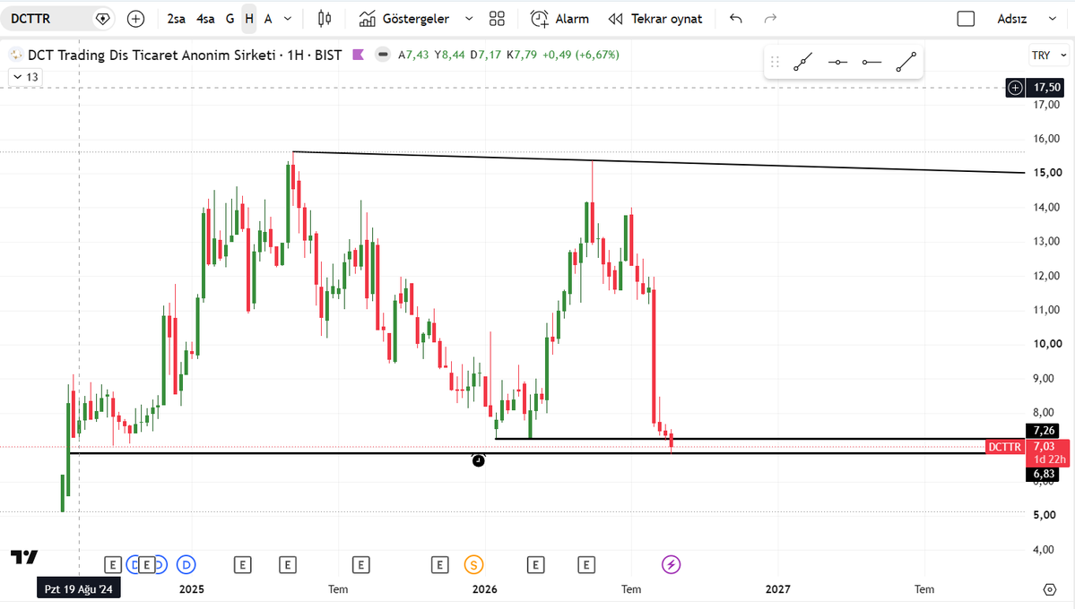Expand the collapsed 13 indicators legend
1075x609 pixels.
pyautogui.click(x=25, y=77)
